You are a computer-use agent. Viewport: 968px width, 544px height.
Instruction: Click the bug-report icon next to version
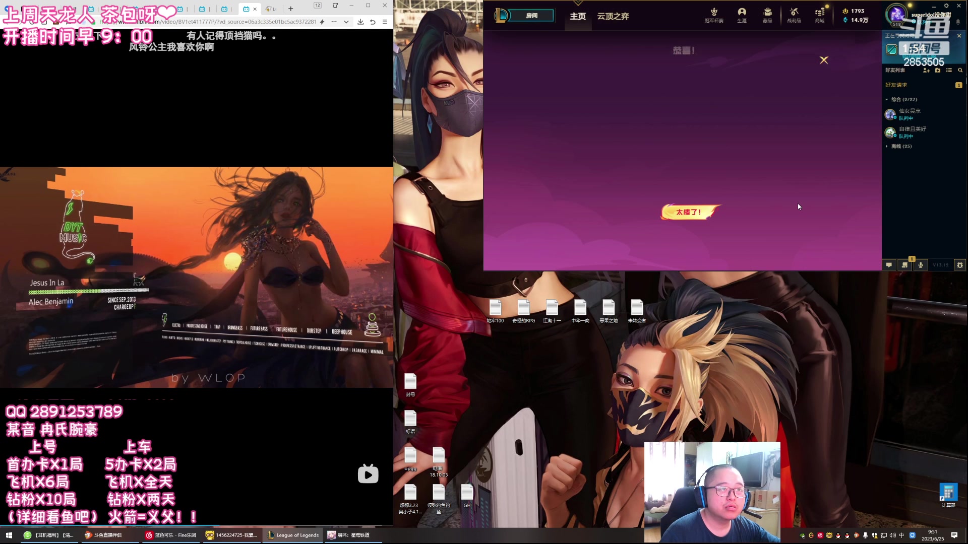point(960,265)
